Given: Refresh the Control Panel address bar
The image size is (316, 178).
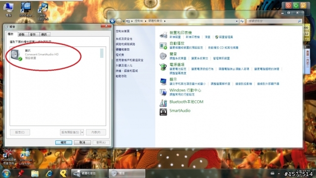Looking at the screenshot, I should click(x=242, y=21).
